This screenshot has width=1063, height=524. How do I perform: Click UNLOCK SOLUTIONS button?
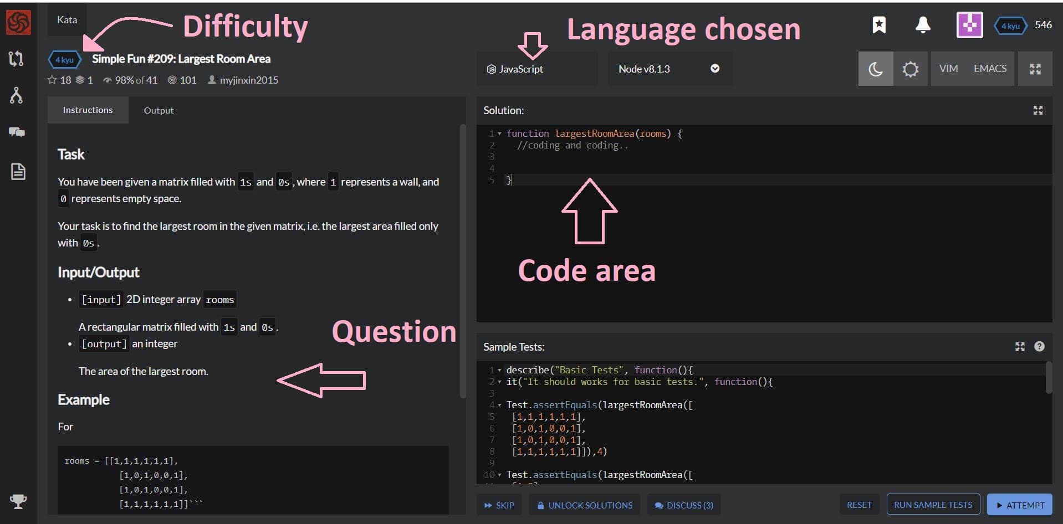pyautogui.click(x=585, y=505)
